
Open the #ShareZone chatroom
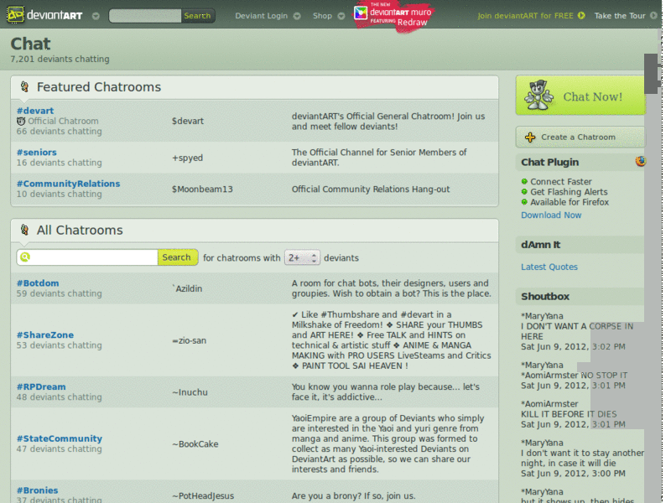(x=45, y=334)
